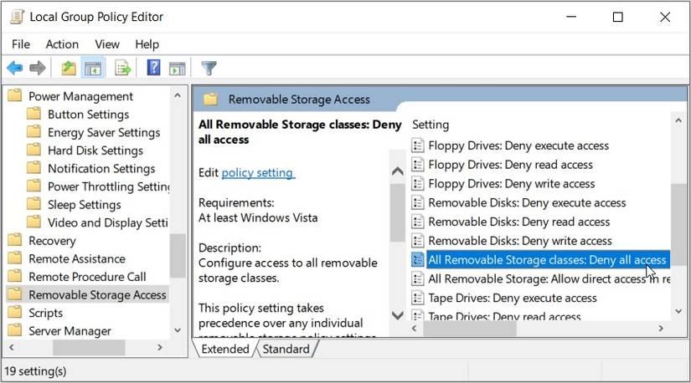Viewport: 691px width, 383px height.
Task: Select the Sleep Settings folder
Action: pyautogui.click(x=84, y=205)
